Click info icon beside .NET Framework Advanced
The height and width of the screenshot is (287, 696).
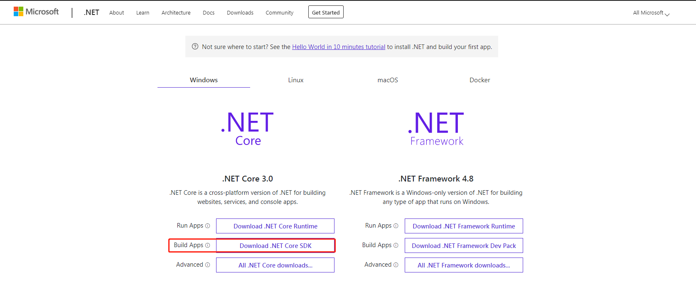click(396, 265)
